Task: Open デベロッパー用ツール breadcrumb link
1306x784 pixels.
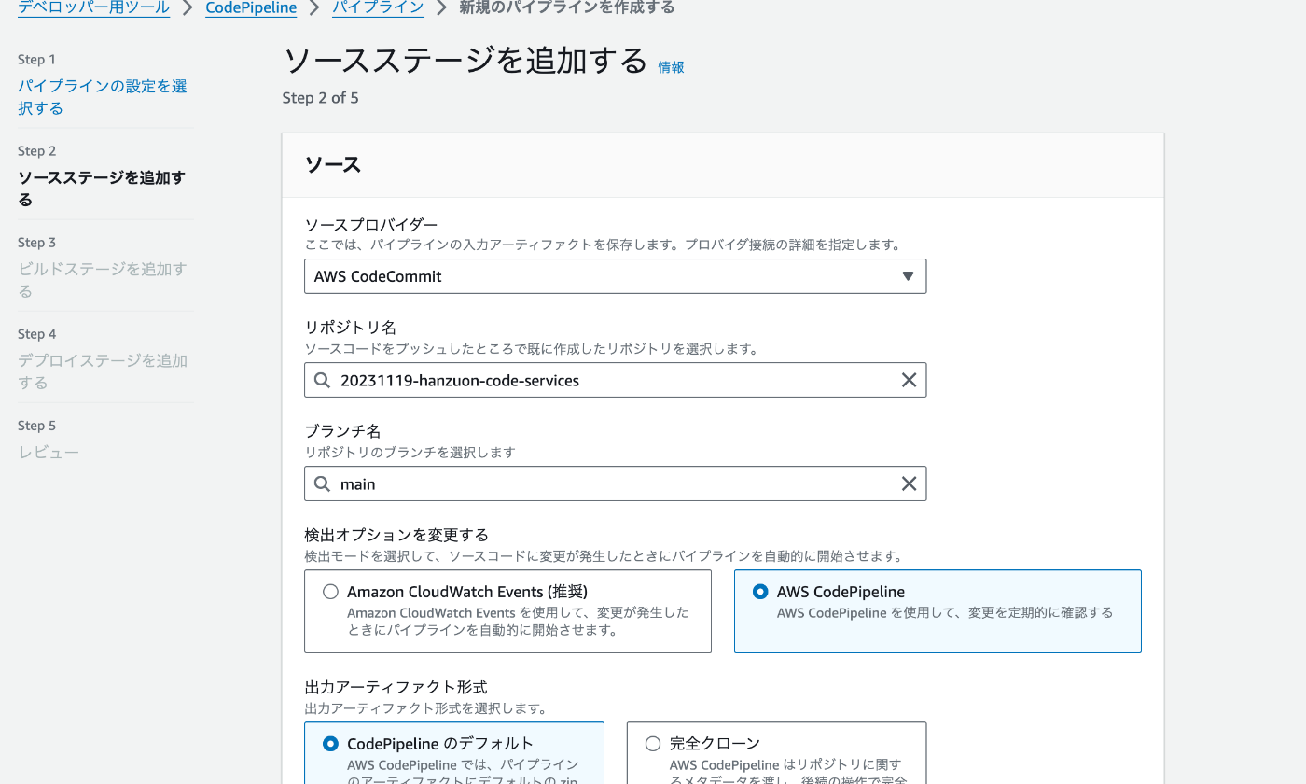Action: pos(93,7)
